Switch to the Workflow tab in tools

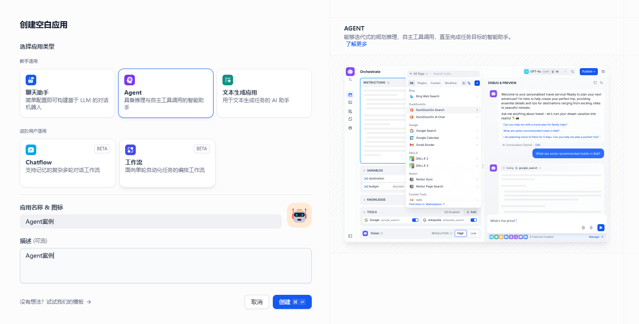click(451, 83)
